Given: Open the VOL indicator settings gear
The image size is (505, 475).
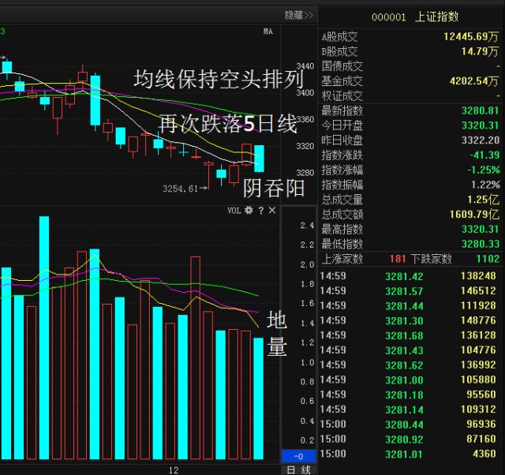Looking at the screenshot, I should pyautogui.click(x=249, y=211).
